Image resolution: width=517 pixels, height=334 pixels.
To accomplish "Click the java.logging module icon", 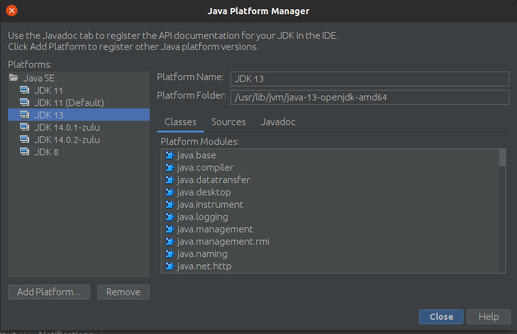I will tap(170, 217).
